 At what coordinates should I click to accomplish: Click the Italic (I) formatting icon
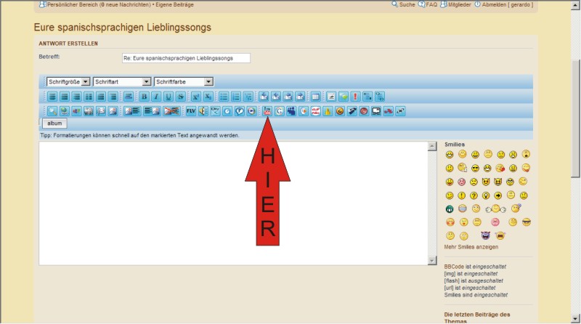[x=156, y=96]
